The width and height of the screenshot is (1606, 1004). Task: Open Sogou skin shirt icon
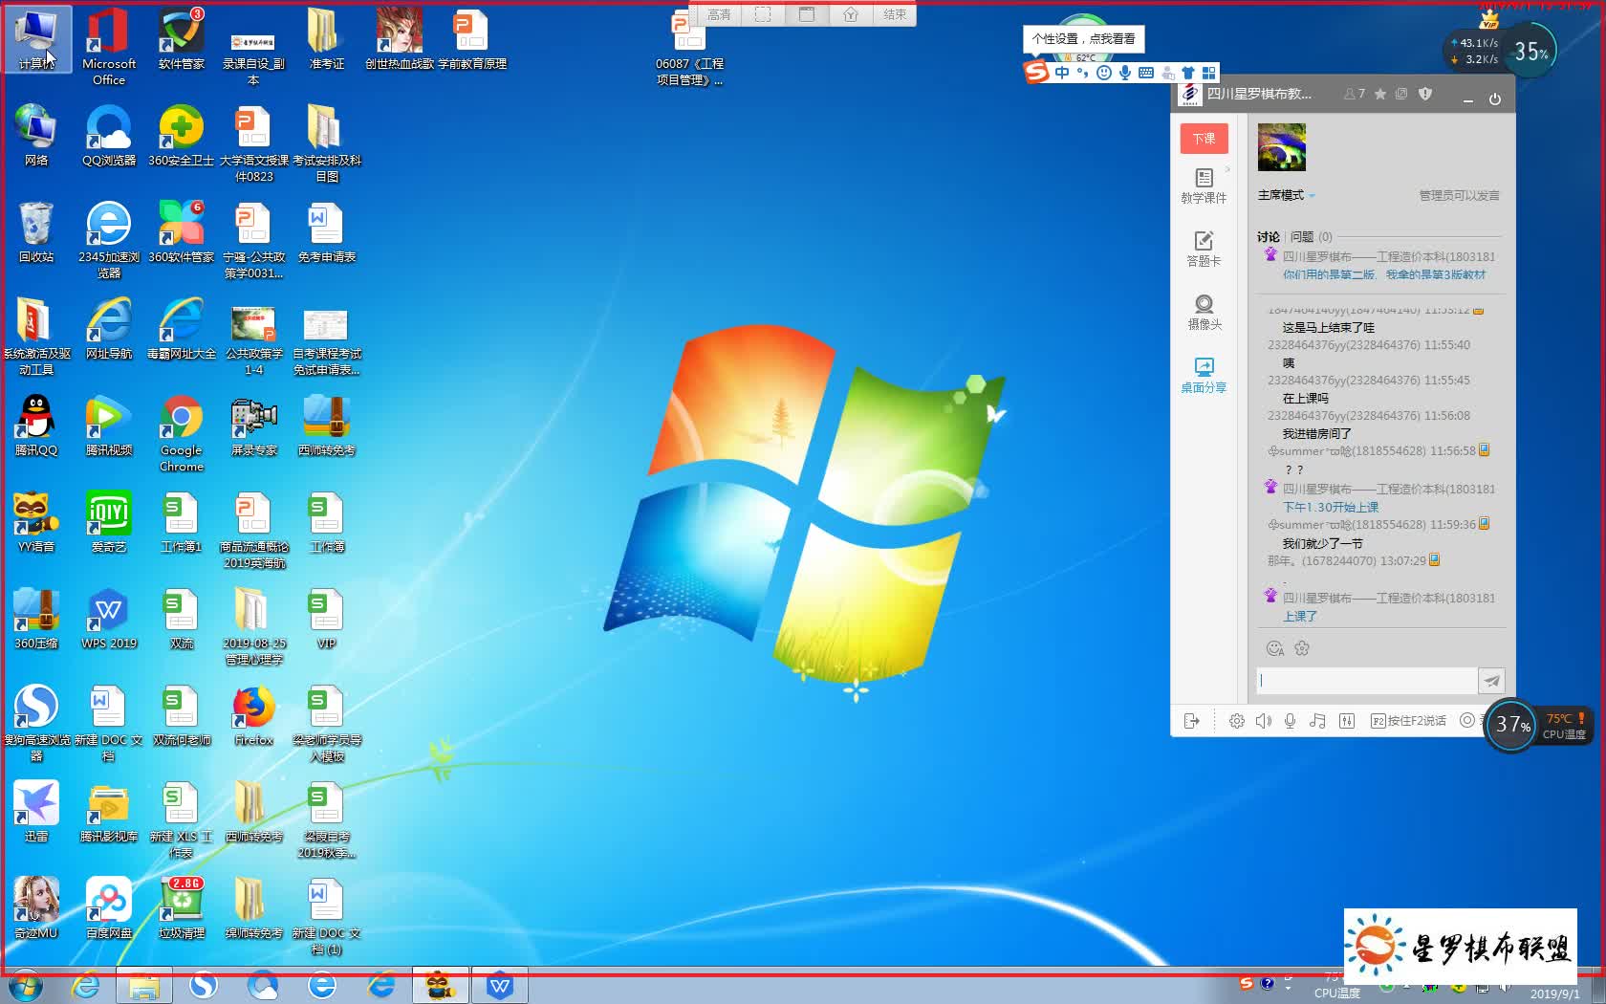(x=1188, y=73)
